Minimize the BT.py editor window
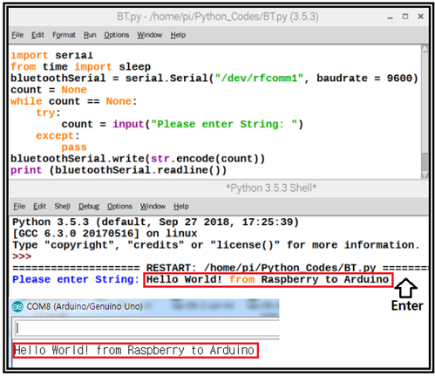 (x=390, y=17)
